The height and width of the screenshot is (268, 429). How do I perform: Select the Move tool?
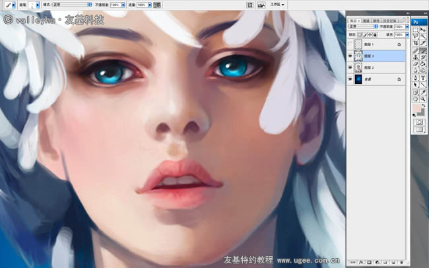pyautogui.click(x=422, y=30)
